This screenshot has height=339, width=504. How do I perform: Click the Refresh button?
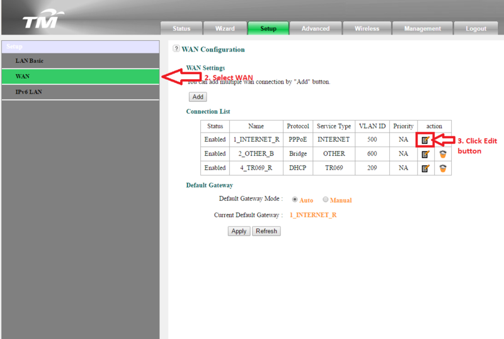tap(266, 231)
